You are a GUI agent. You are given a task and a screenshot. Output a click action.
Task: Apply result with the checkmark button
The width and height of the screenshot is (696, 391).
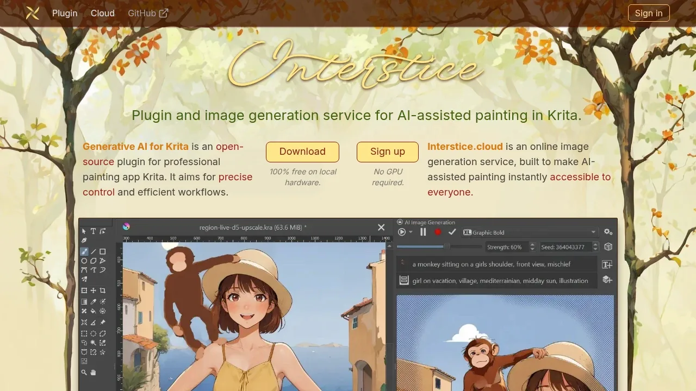pyautogui.click(x=452, y=232)
